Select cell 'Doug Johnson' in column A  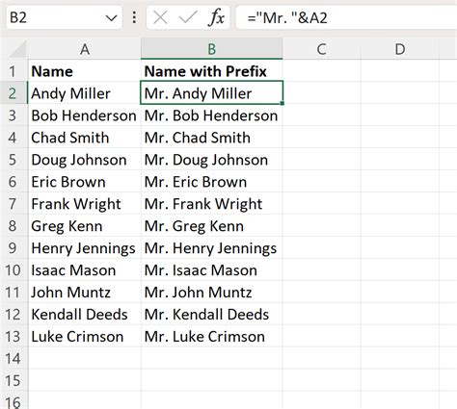[85, 160]
